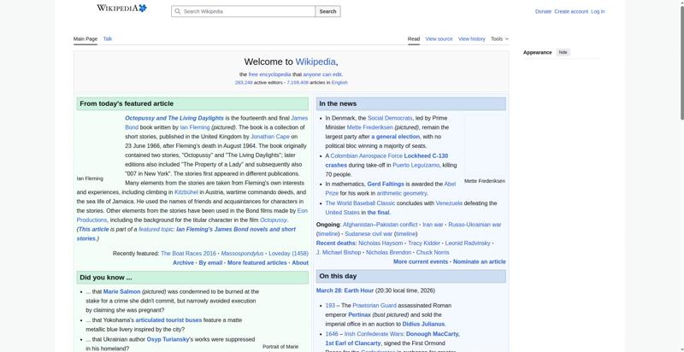Open the Octopussy and The Living Daylights article
684x352 pixels.
[174, 118]
